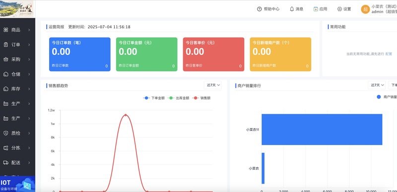This screenshot has width=397, height=192.
Task: Click the 采购 basket icon
Action: [6, 59]
